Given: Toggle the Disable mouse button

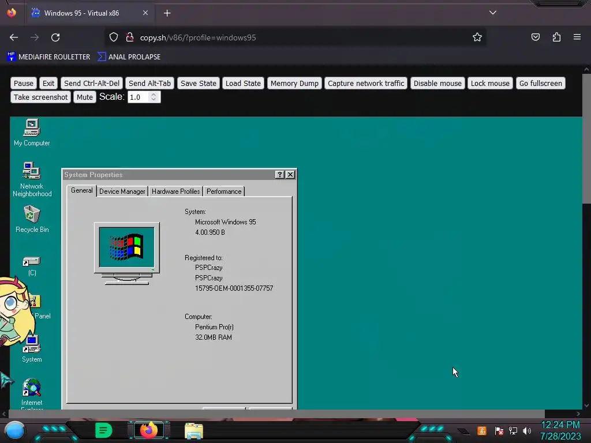Looking at the screenshot, I should tap(437, 83).
